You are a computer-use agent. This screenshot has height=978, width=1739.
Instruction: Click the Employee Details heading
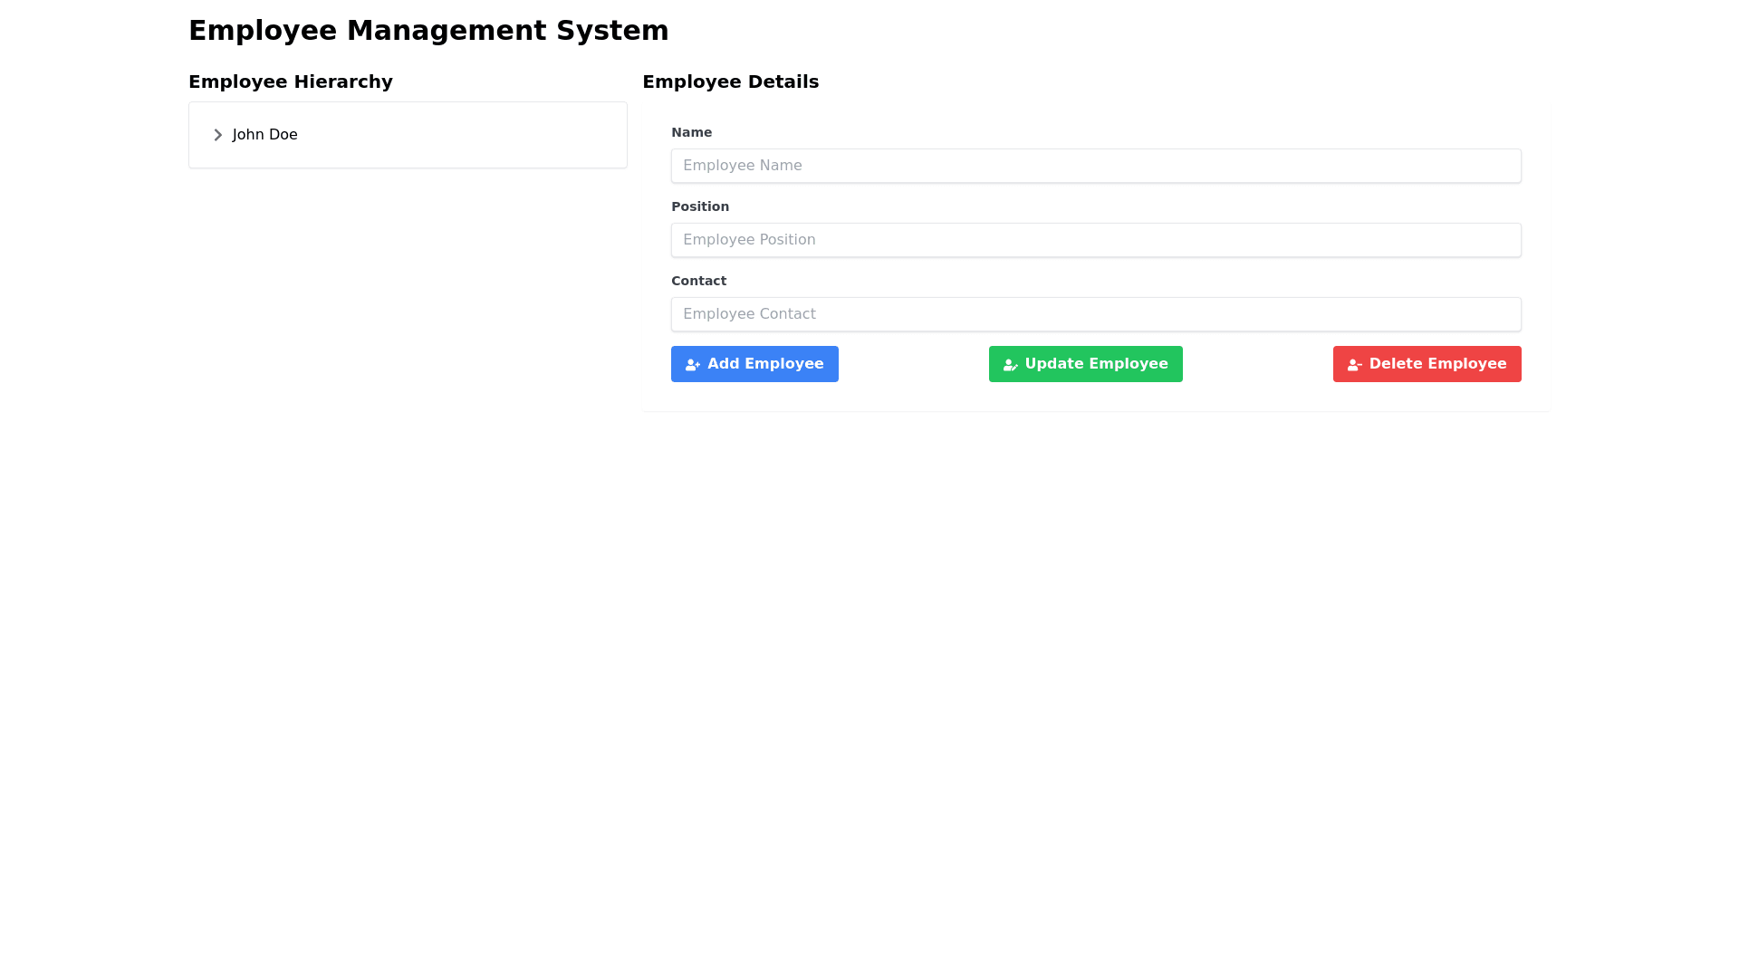coord(730,81)
